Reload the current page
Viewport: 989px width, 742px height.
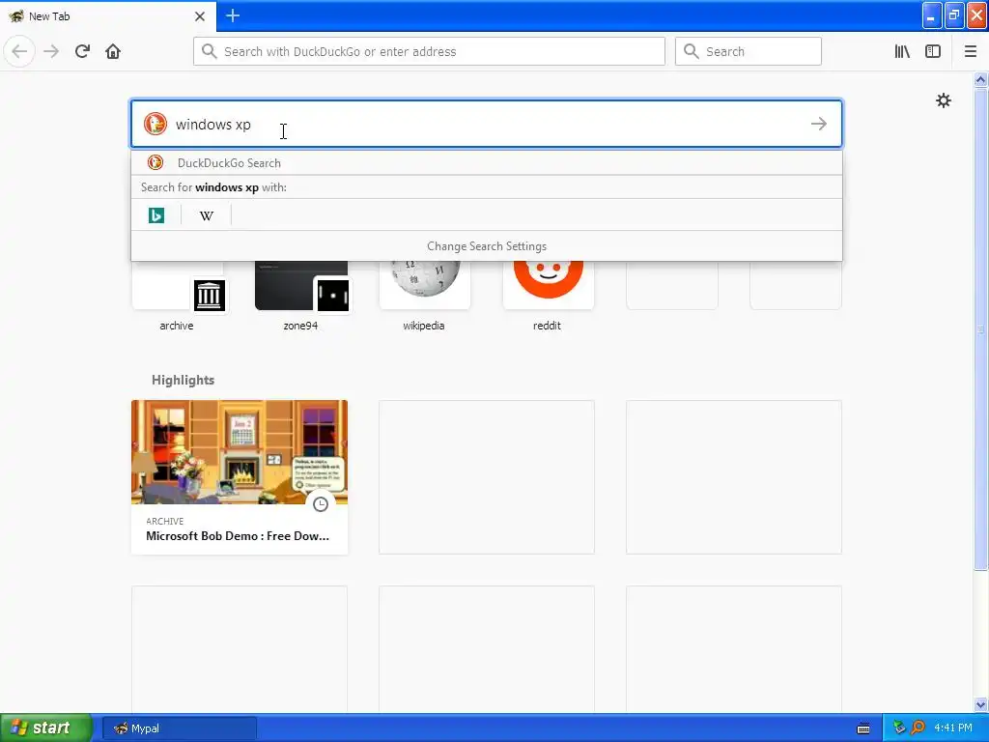click(x=82, y=51)
